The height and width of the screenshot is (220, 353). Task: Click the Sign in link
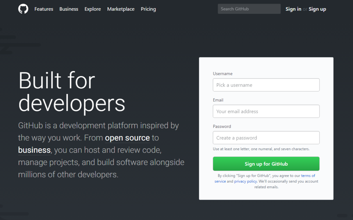click(293, 9)
